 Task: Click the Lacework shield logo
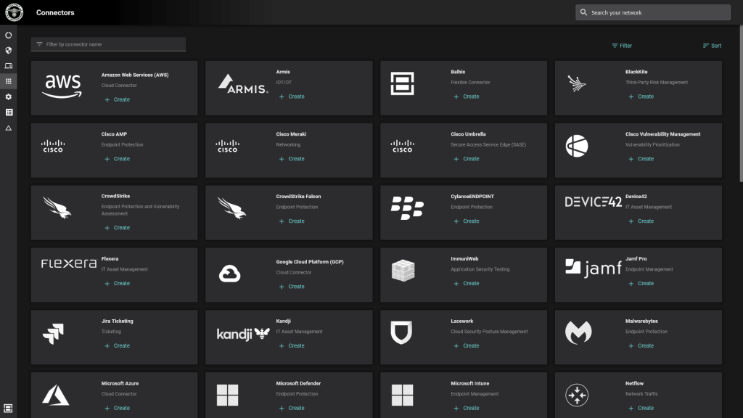[x=401, y=332]
